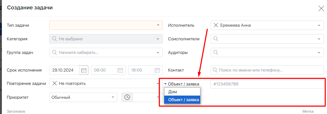The width and height of the screenshot is (327, 114).
Task: Click calendar icon in the 09:00 start time field
Action: pyautogui.click(x=120, y=70)
